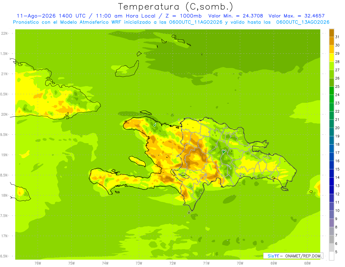The height and width of the screenshot is (267, 345).
Task: Pick the gray swatch between 6 and 7
Action: 331,239
